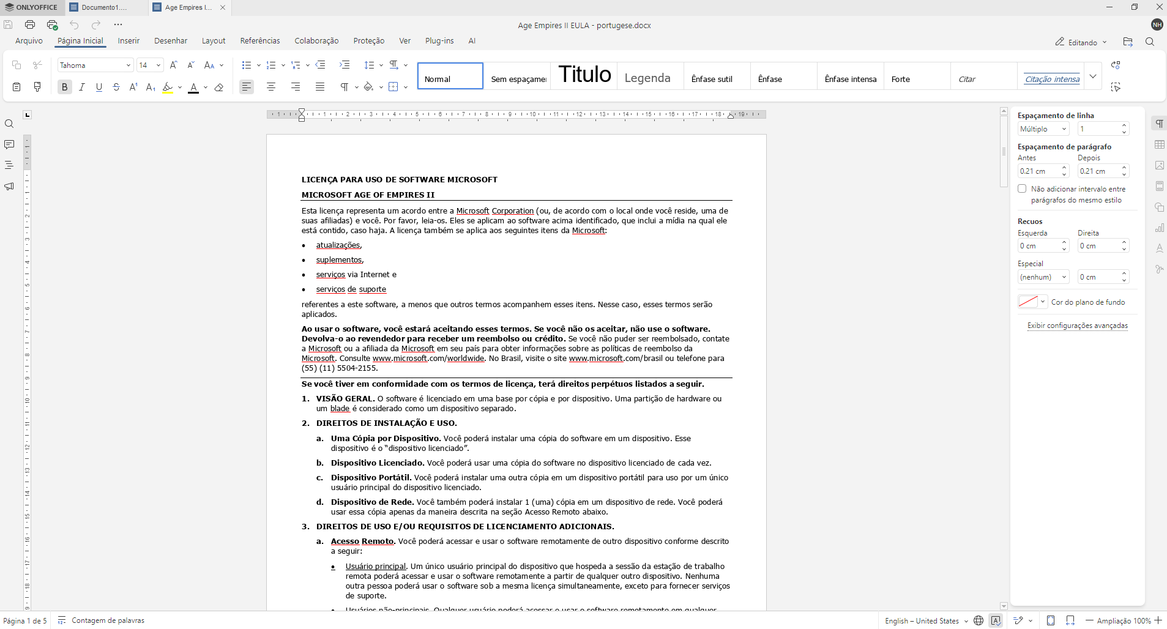Open the Inserir ribbon tab
The image size is (1167, 629).
tap(129, 41)
